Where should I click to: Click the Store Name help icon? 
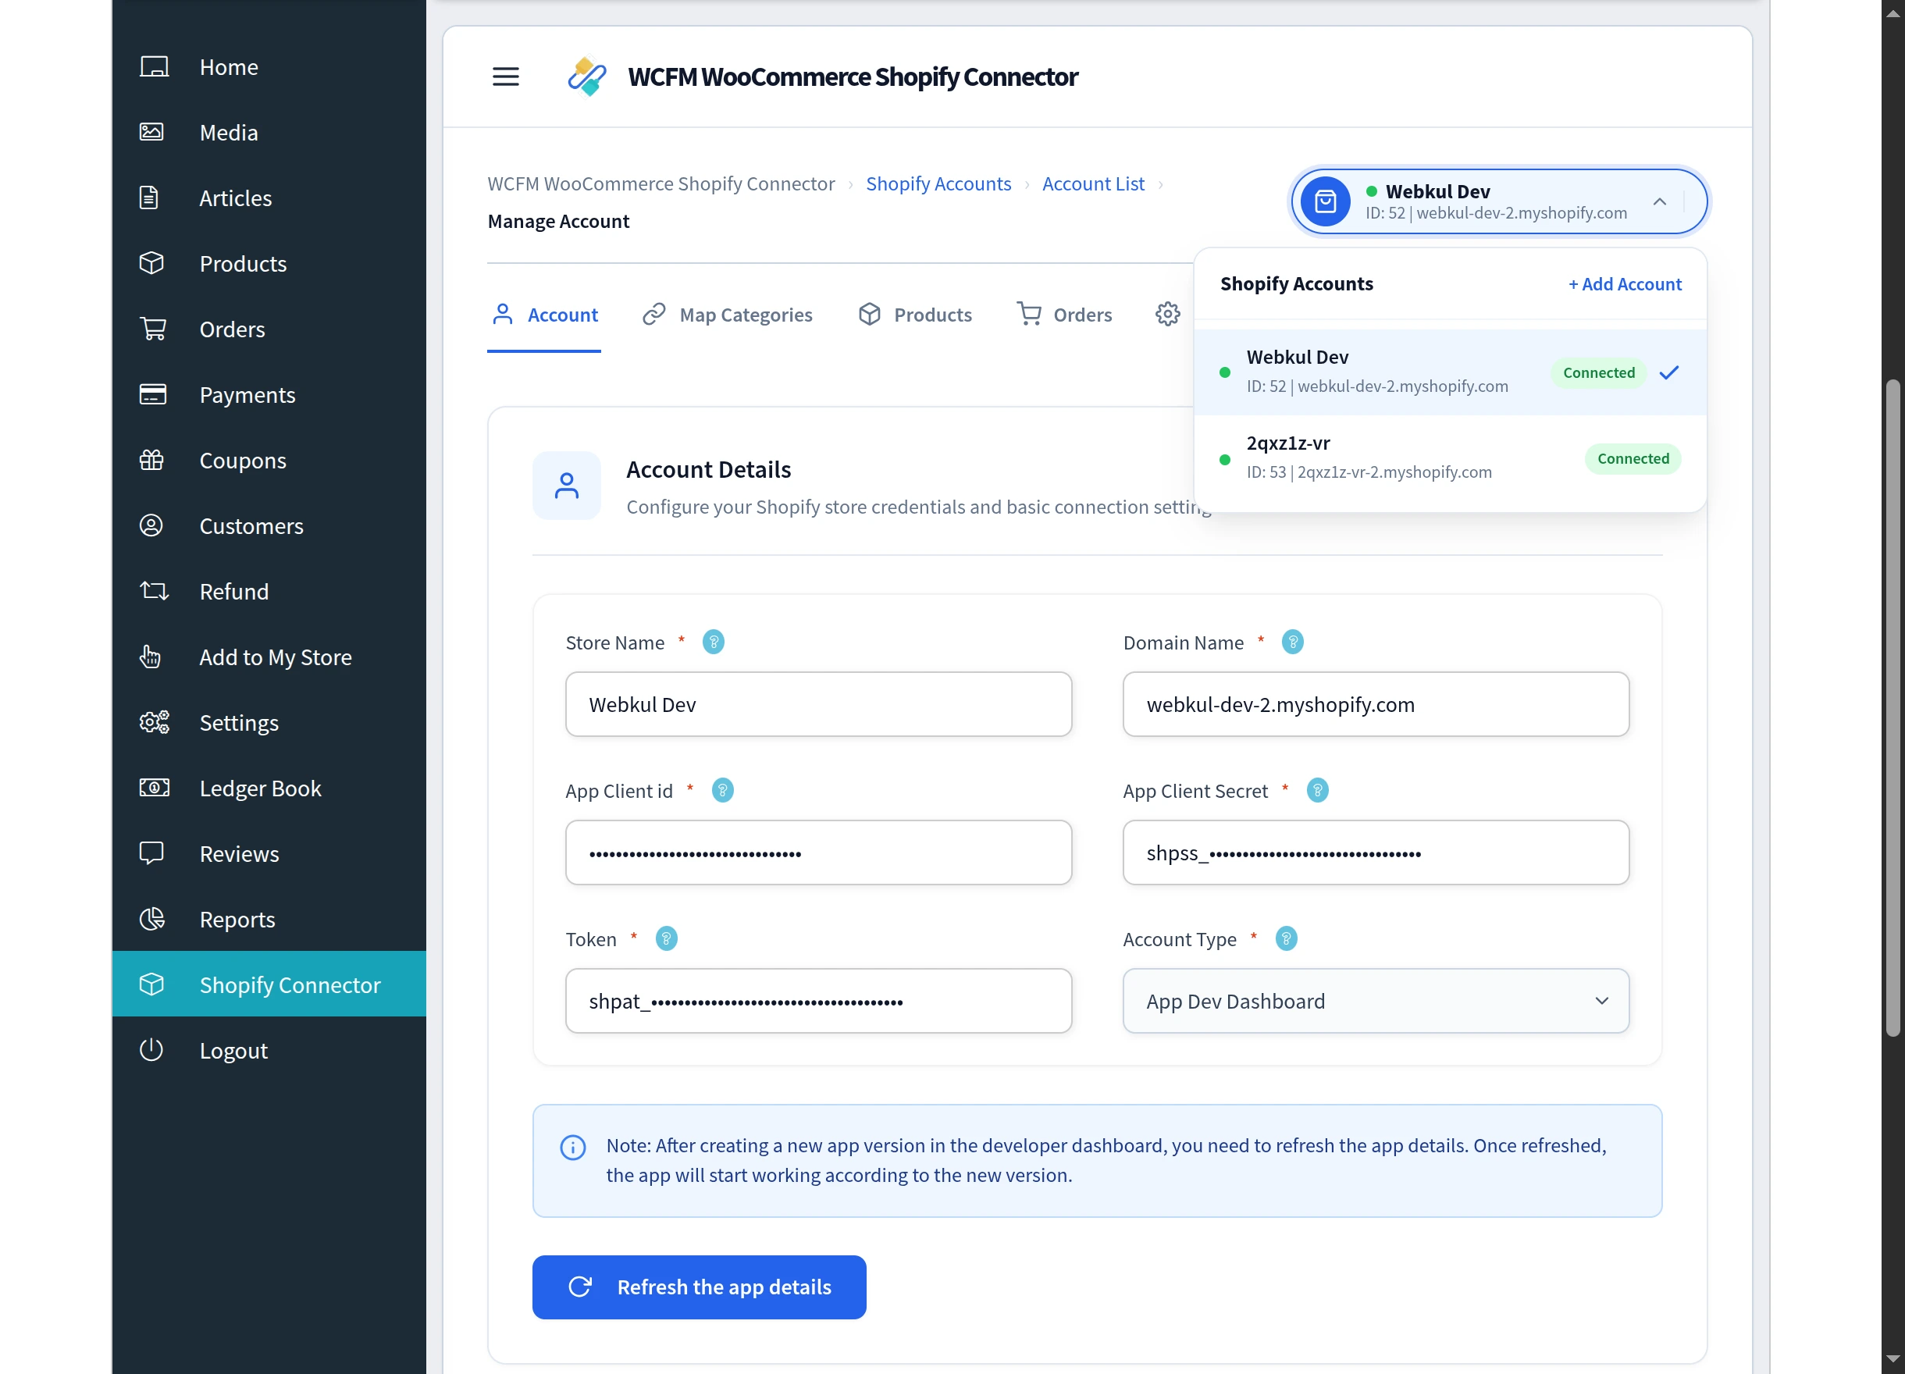(713, 642)
